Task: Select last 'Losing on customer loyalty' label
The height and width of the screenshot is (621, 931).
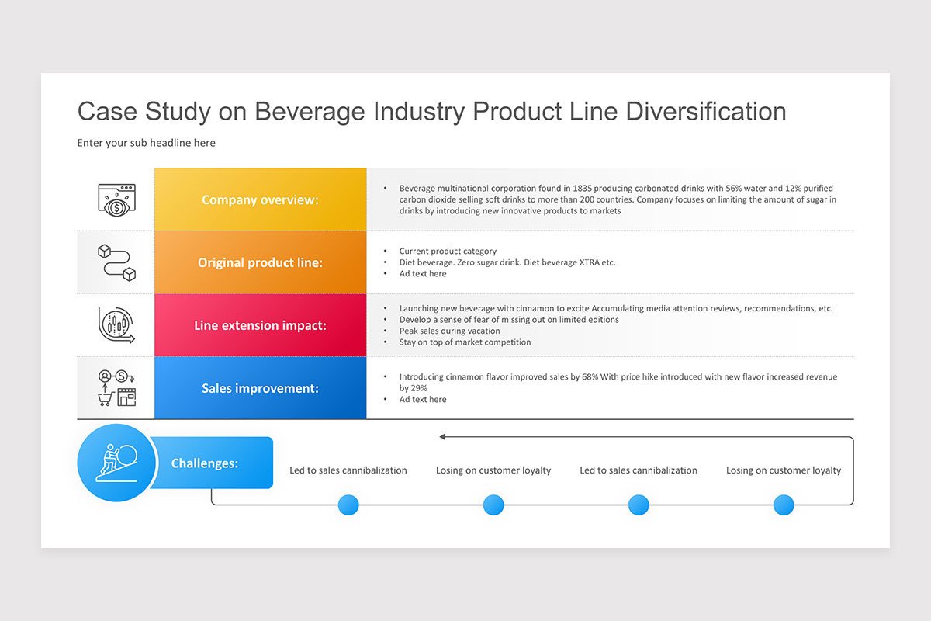Action: click(784, 470)
